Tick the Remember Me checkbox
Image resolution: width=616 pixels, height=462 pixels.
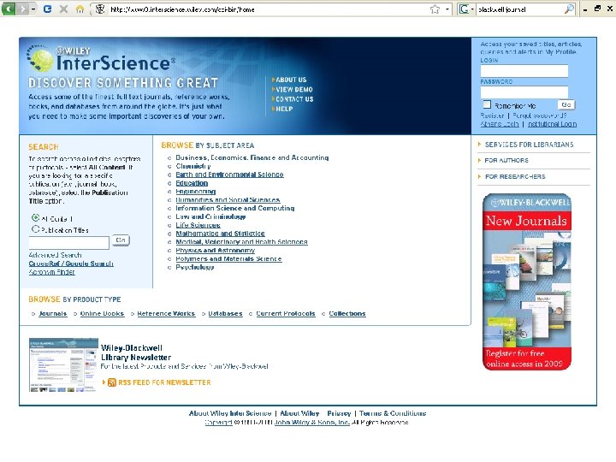[487, 104]
